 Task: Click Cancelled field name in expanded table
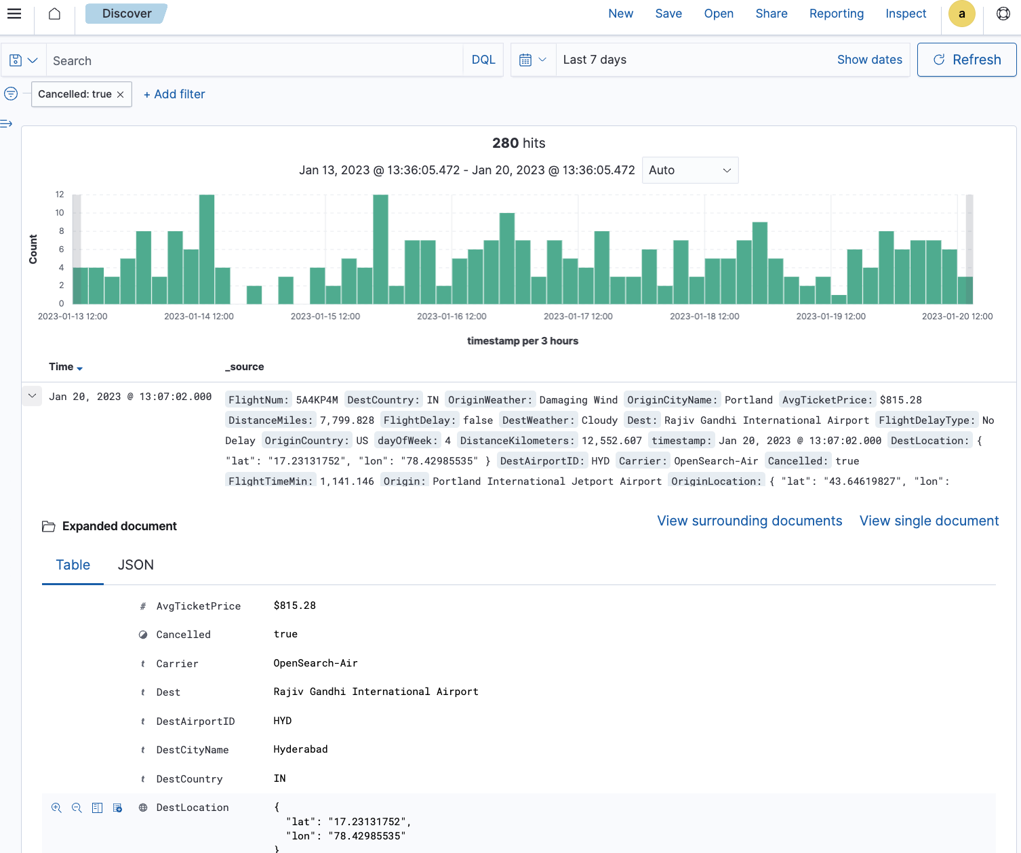(x=184, y=635)
